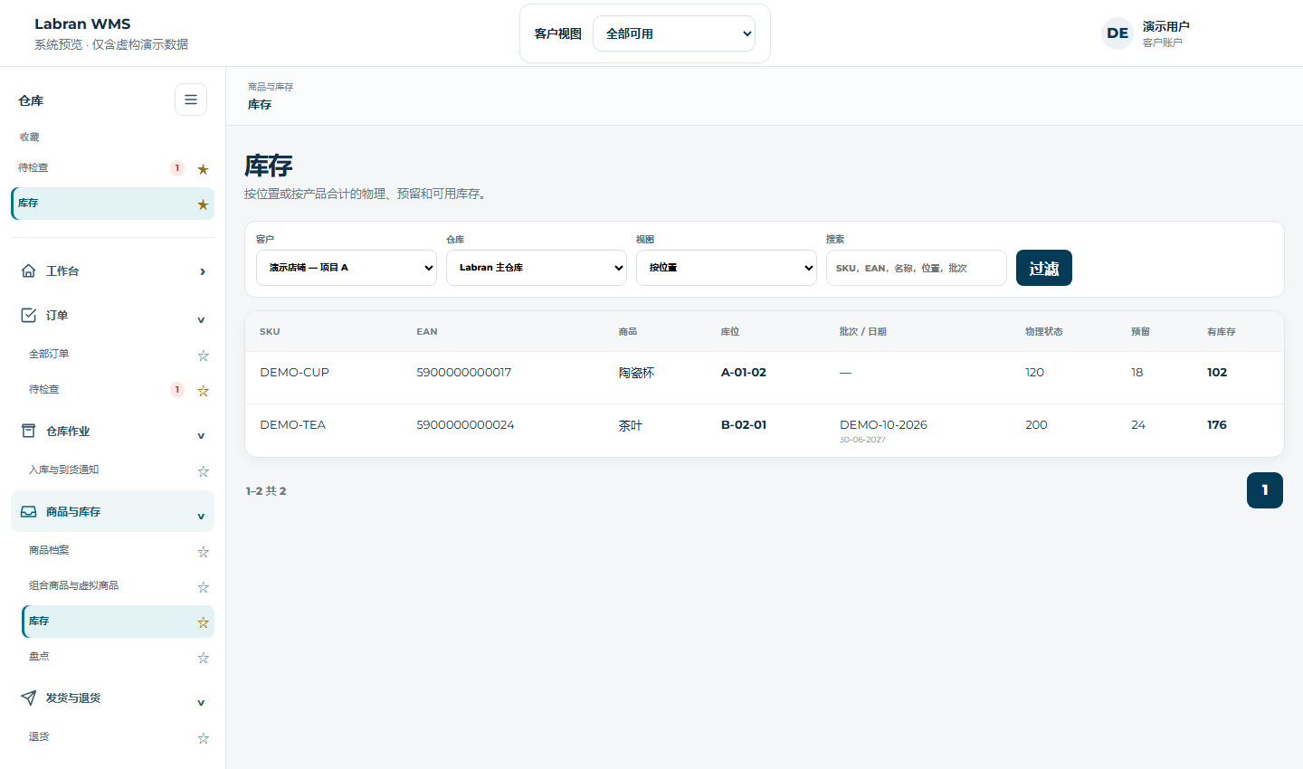Click the Labran WMS logo title
Screen dimensions: 1303x769
(x=82, y=24)
